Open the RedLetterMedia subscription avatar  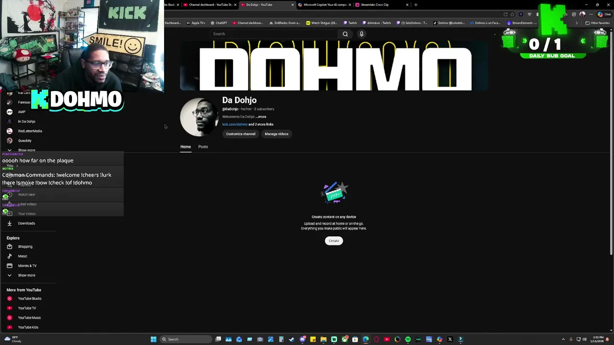9,131
